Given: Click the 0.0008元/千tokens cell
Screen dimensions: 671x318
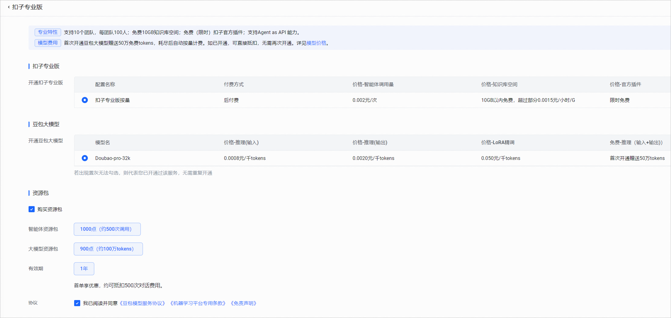Looking at the screenshot, I should tap(245, 158).
